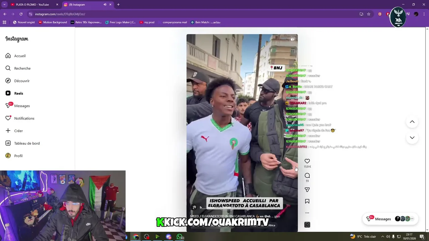
Task: Save the reel with the bookmark icon
Action: [307, 201]
